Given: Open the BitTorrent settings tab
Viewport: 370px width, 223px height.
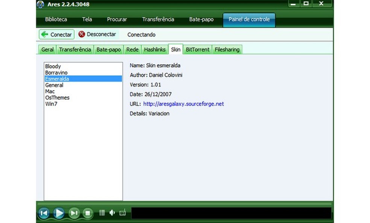Looking at the screenshot, I should point(197,50).
